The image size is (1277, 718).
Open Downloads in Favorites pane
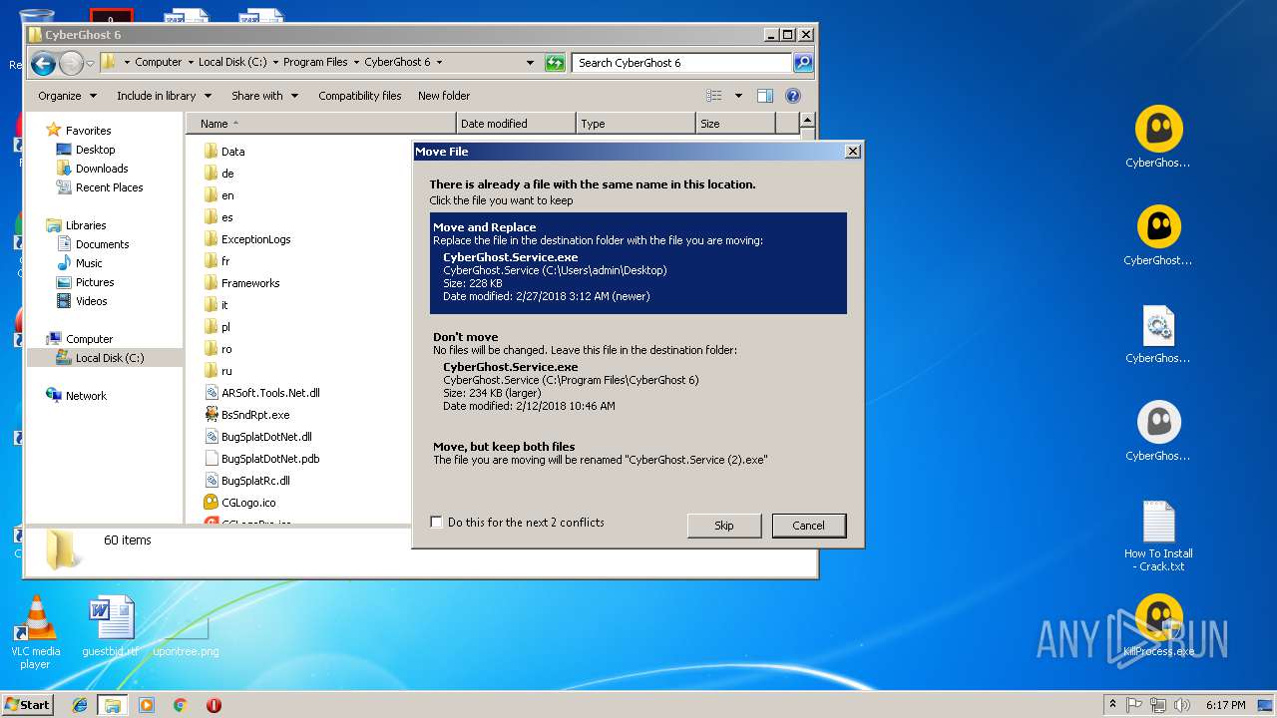click(x=93, y=169)
